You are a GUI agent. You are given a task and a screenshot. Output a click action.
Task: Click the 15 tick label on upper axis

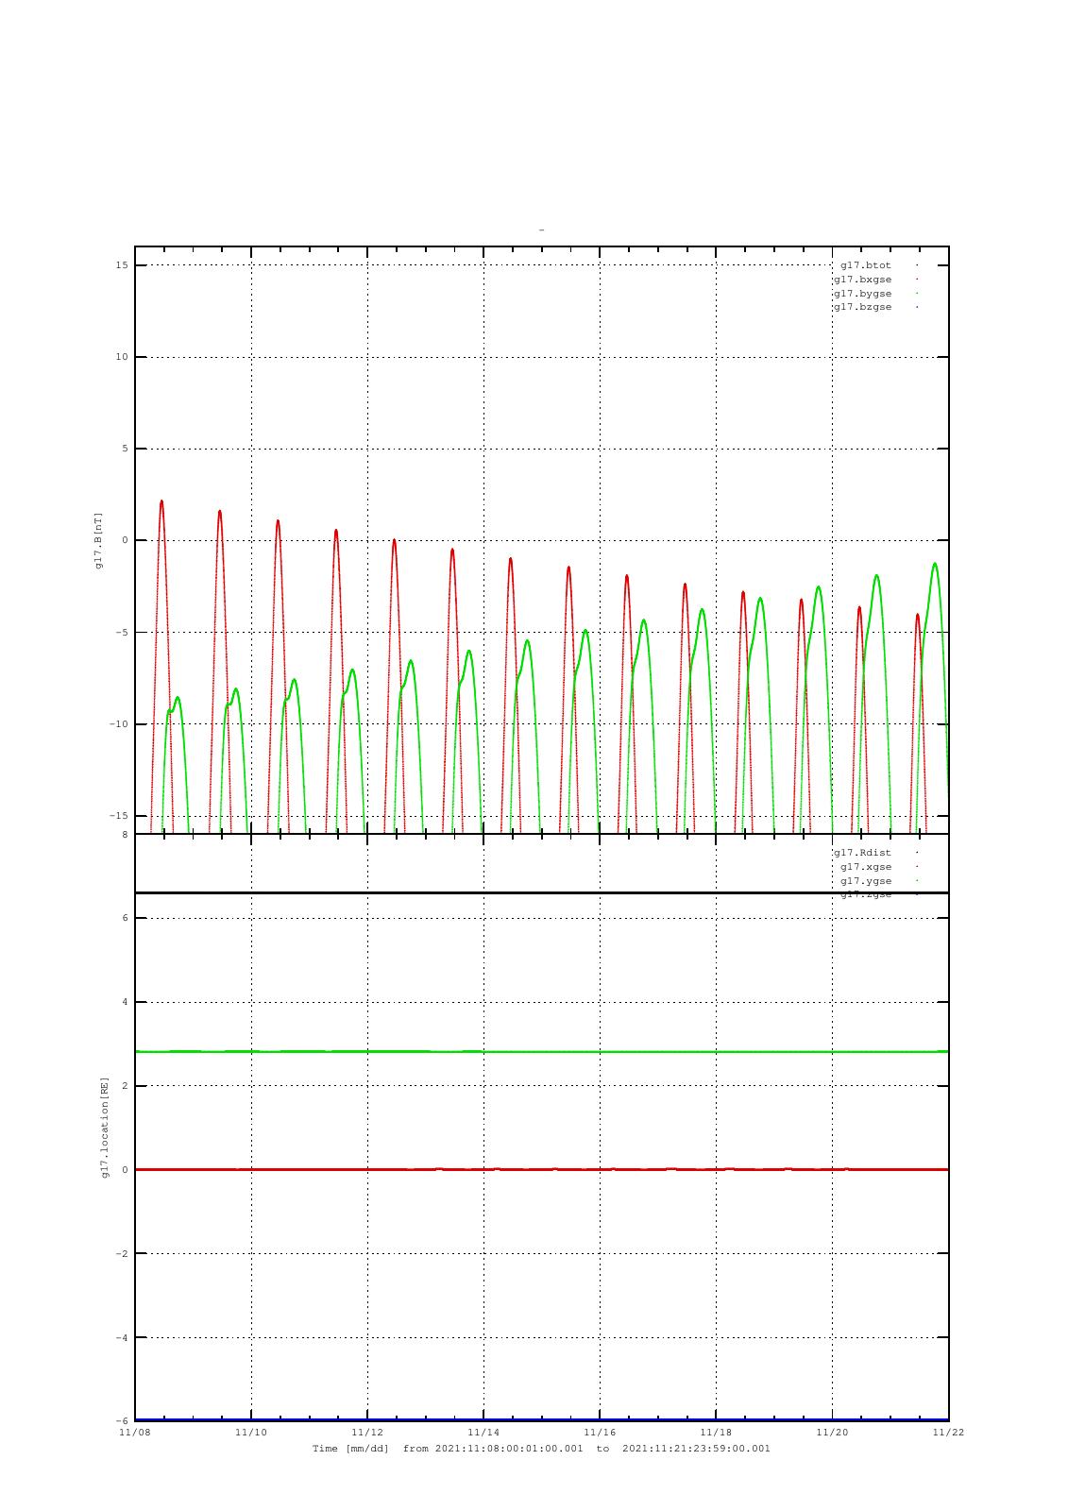coord(123,265)
